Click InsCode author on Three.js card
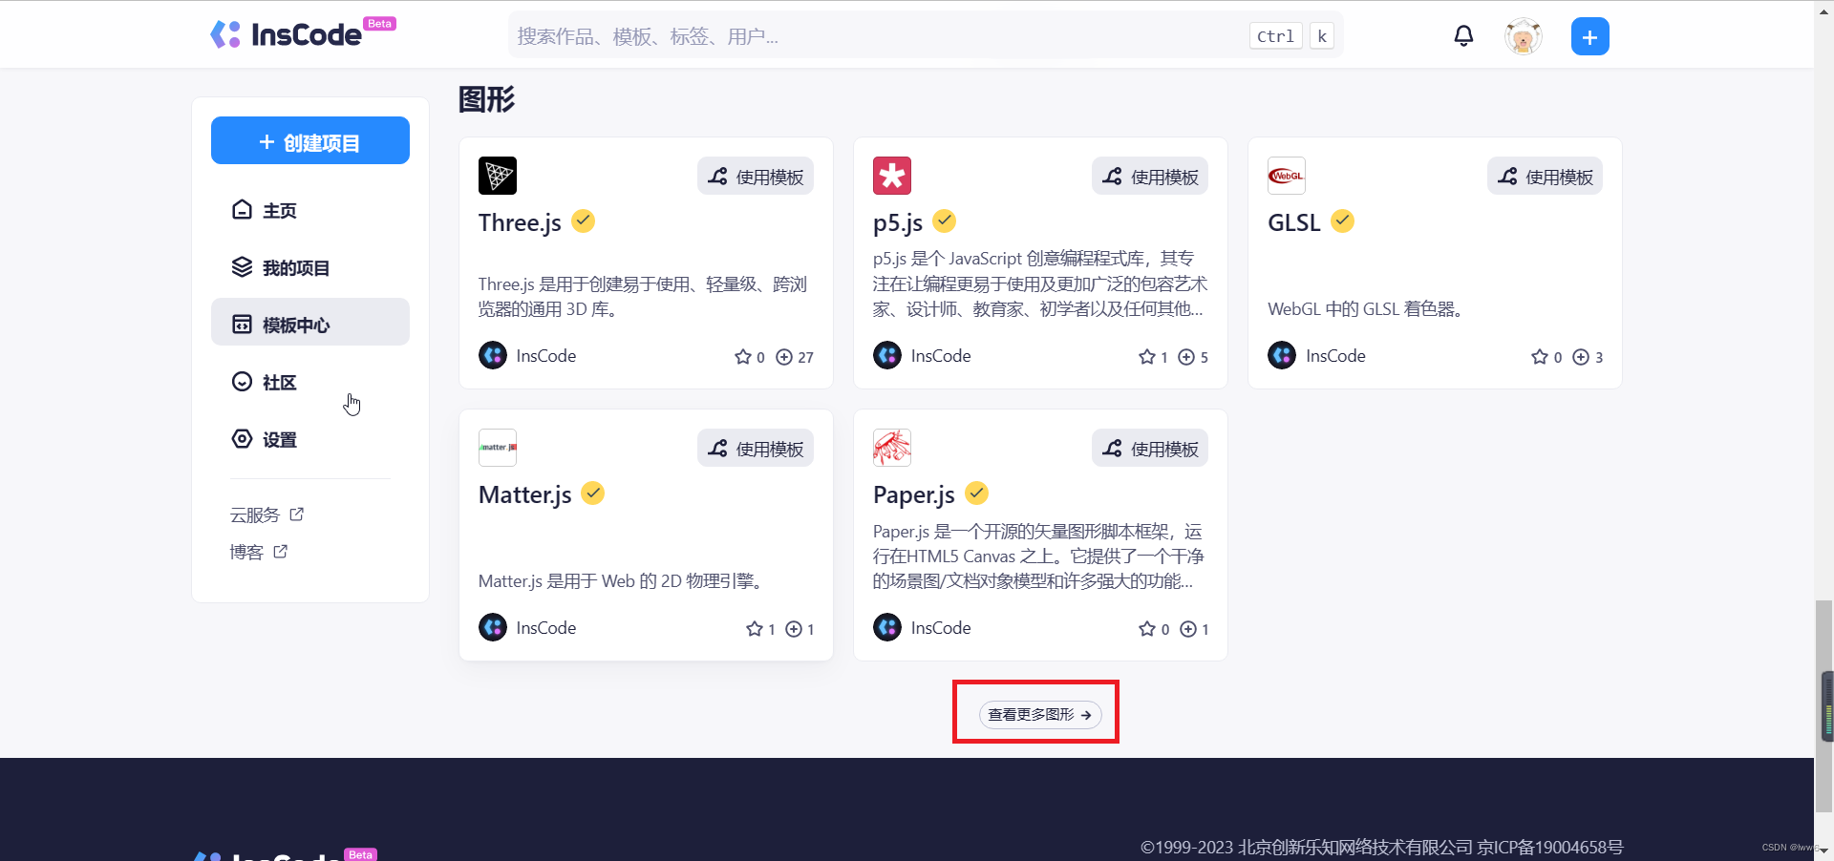1834x861 pixels. pyautogui.click(x=527, y=355)
